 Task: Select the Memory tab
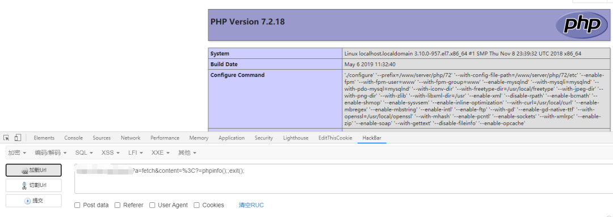(199, 138)
